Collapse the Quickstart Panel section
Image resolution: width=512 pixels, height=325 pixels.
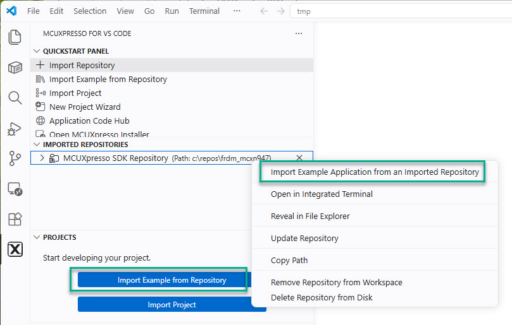[x=37, y=51]
